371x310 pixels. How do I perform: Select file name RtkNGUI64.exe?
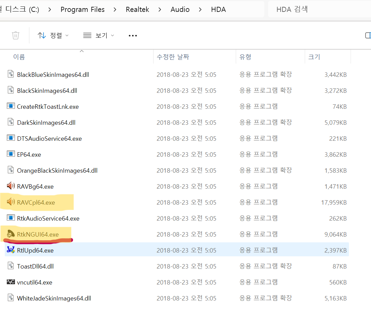click(x=38, y=235)
